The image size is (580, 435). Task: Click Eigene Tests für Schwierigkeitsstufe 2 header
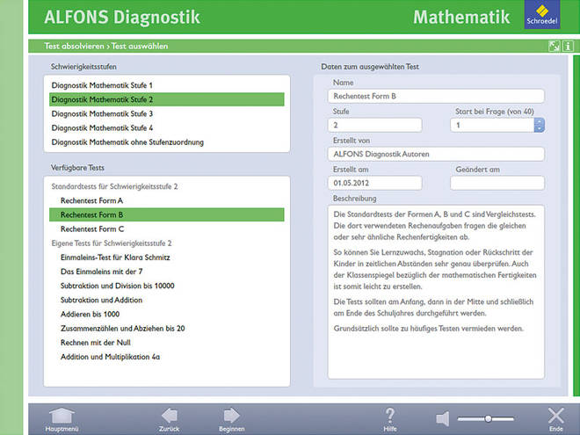(112, 243)
